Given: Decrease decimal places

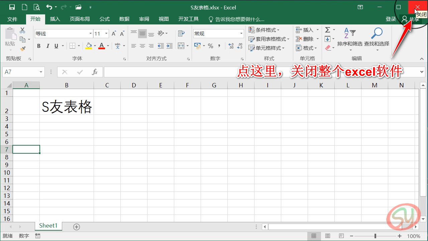Looking at the screenshot, I should pos(240,46).
